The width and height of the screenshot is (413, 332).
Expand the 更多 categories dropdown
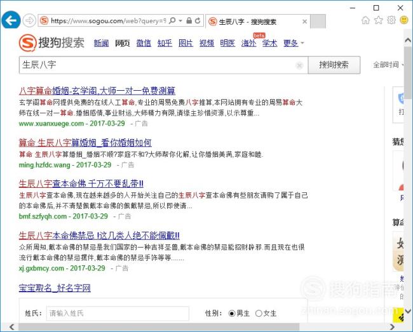coord(294,43)
